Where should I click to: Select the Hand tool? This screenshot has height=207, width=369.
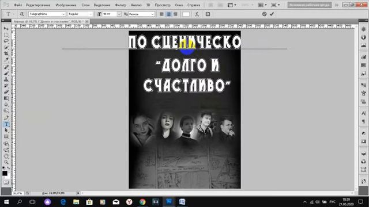(6, 156)
